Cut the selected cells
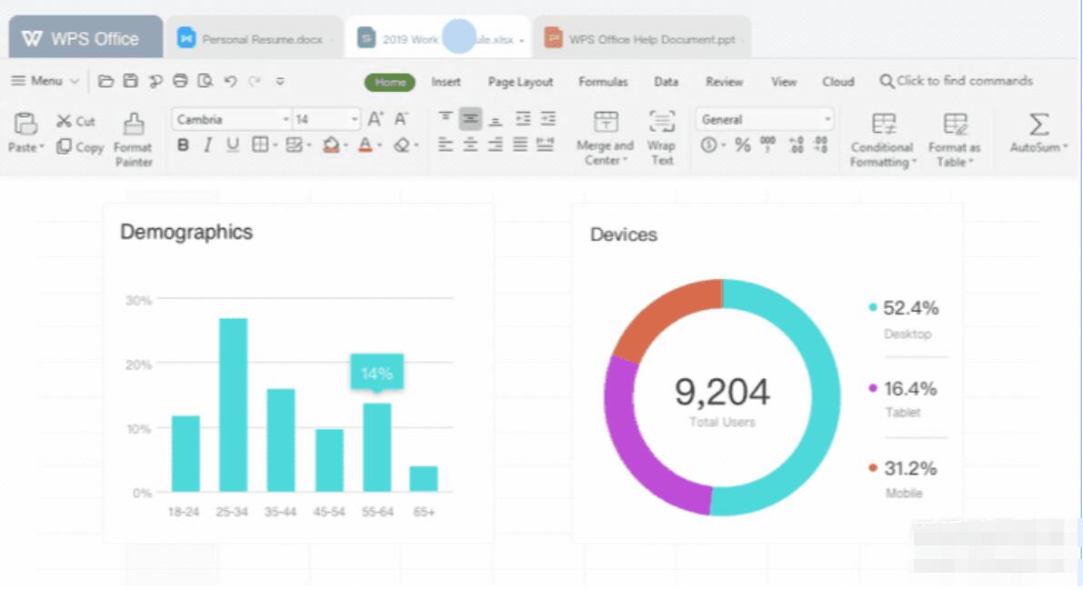The height and width of the screenshot is (590, 1083). pyautogui.click(x=76, y=121)
